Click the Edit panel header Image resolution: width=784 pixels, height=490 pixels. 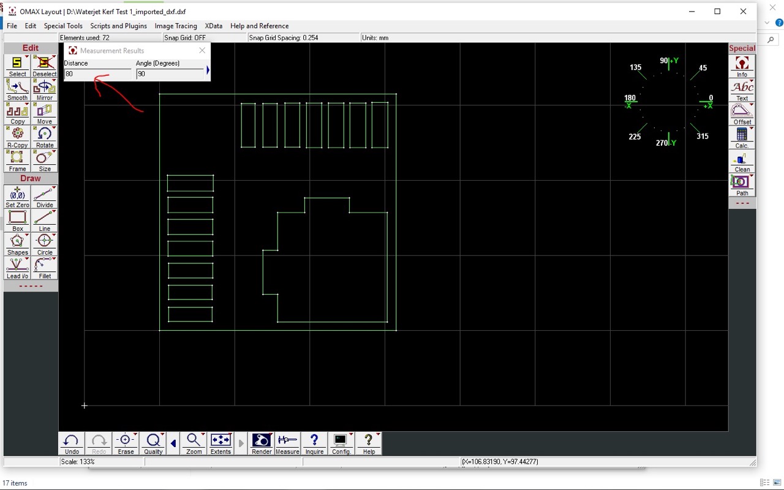(x=31, y=48)
